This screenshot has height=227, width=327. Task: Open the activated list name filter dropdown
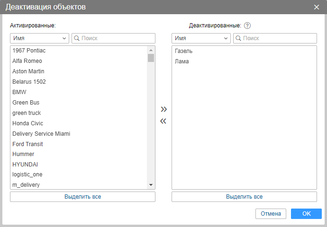pos(40,38)
